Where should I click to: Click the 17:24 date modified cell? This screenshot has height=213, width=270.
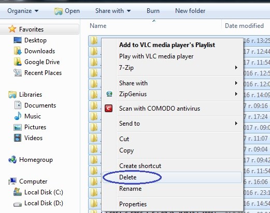pyautogui.click(x=255, y=116)
